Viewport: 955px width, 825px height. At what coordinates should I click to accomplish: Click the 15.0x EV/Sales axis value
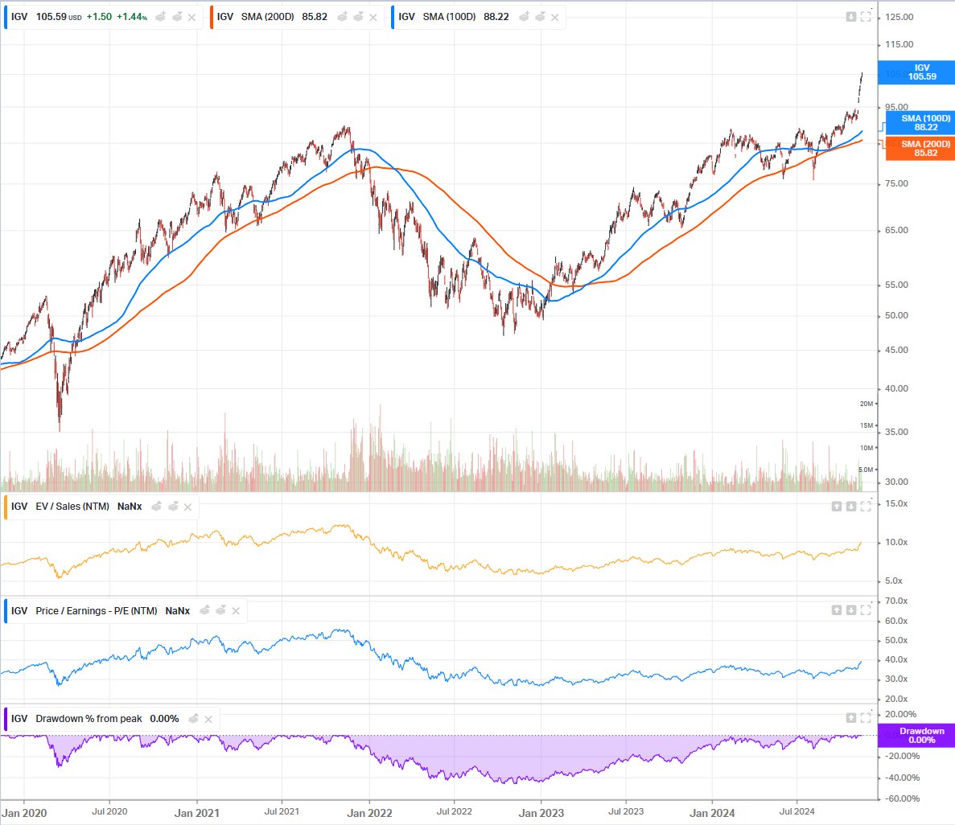896,503
